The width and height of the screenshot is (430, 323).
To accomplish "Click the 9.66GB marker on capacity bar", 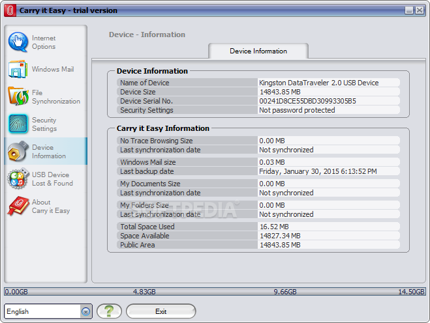I will pyautogui.click(x=285, y=292).
